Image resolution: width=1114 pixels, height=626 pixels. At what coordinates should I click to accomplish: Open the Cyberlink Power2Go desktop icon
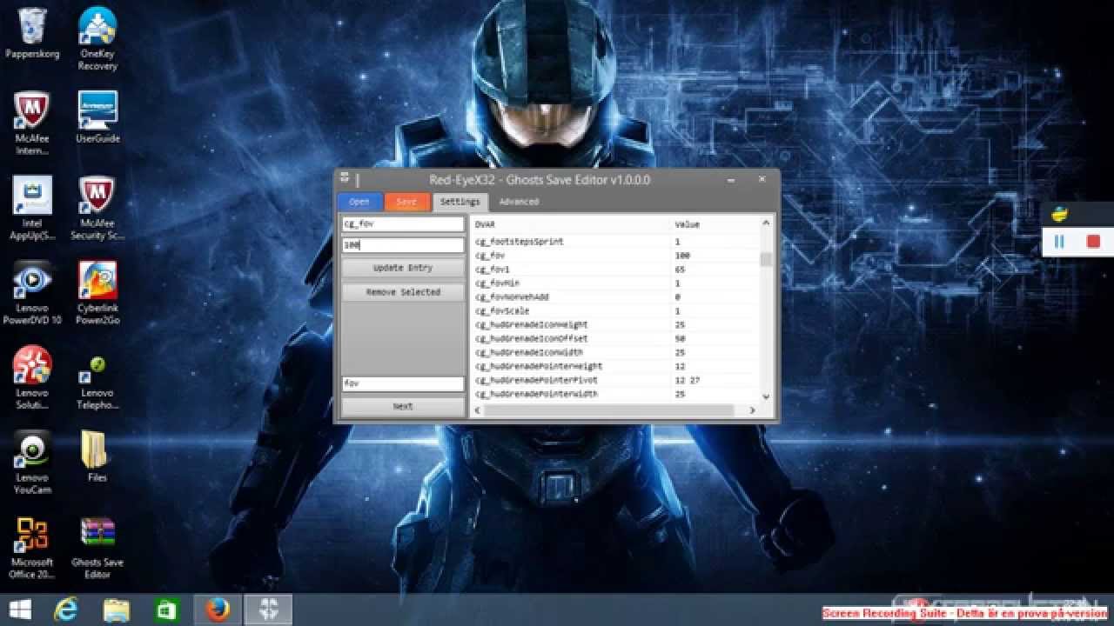[x=97, y=293]
